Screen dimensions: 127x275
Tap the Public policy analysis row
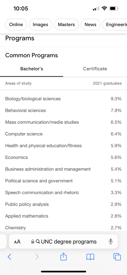point(63,204)
